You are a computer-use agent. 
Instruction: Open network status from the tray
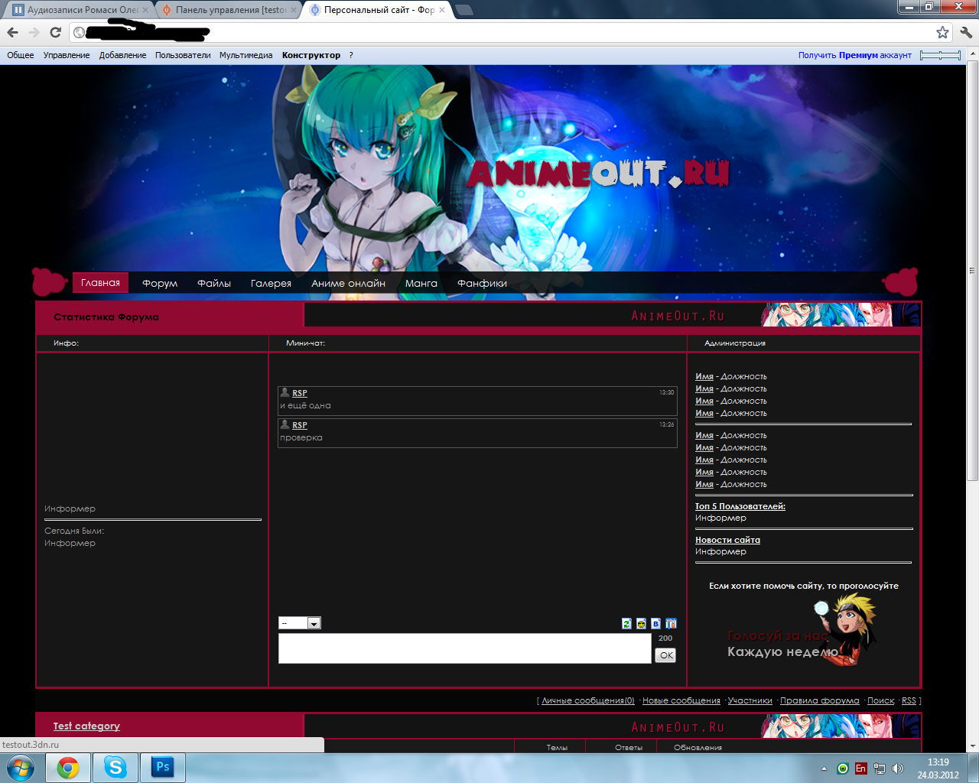pyautogui.click(x=880, y=768)
